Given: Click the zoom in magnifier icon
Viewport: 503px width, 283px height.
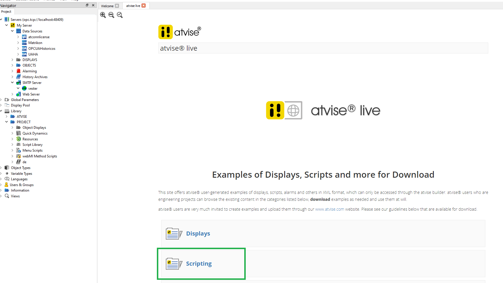Looking at the screenshot, I should coord(103,15).
